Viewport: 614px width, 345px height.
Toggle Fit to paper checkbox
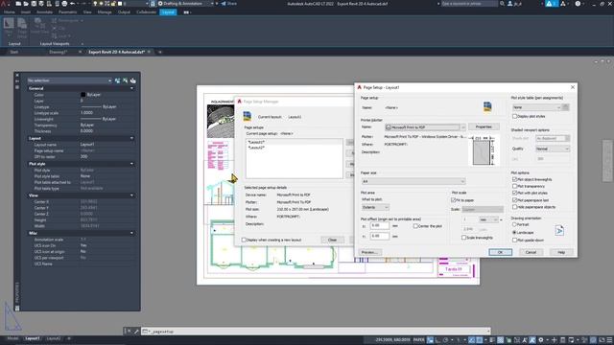(454, 200)
